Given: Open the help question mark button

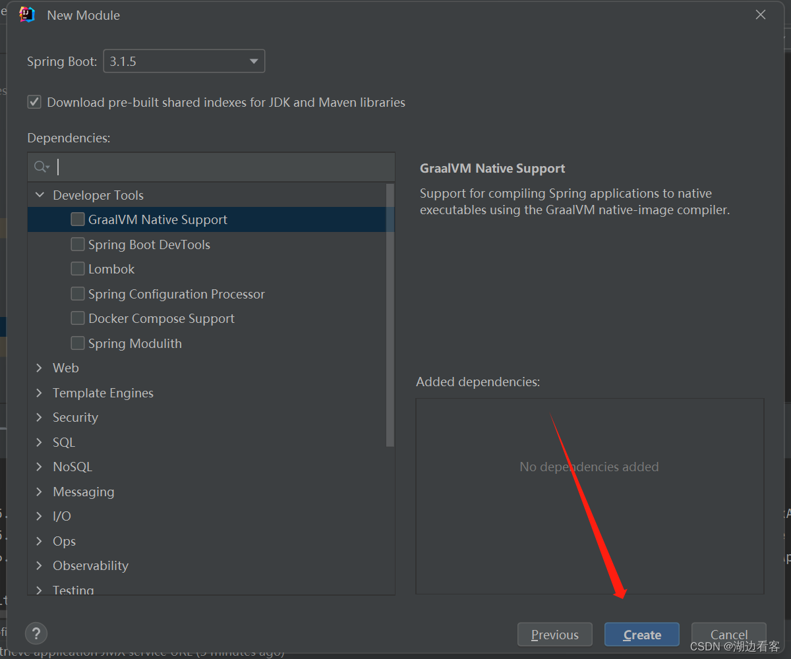Looking at the screenshot, I should point(36,633).
